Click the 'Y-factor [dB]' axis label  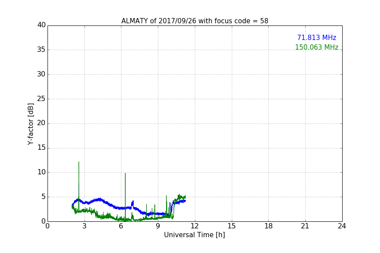point(30,124)
